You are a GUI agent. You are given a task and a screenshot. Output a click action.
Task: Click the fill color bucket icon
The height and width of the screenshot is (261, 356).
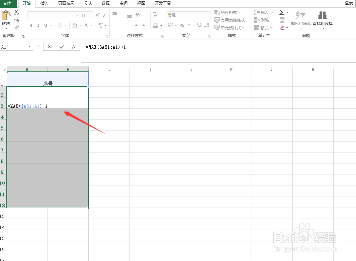pos(75,25)
